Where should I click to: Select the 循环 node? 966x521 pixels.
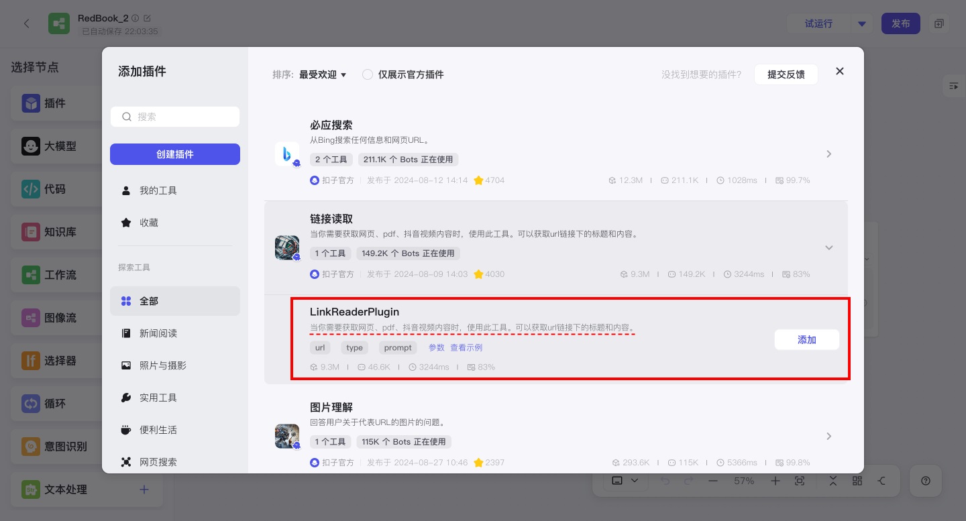56,404
